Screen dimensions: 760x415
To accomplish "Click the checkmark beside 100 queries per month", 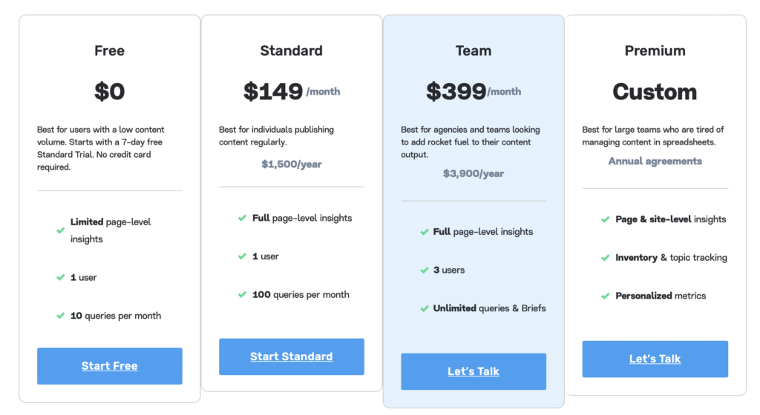I will (243, 294).
